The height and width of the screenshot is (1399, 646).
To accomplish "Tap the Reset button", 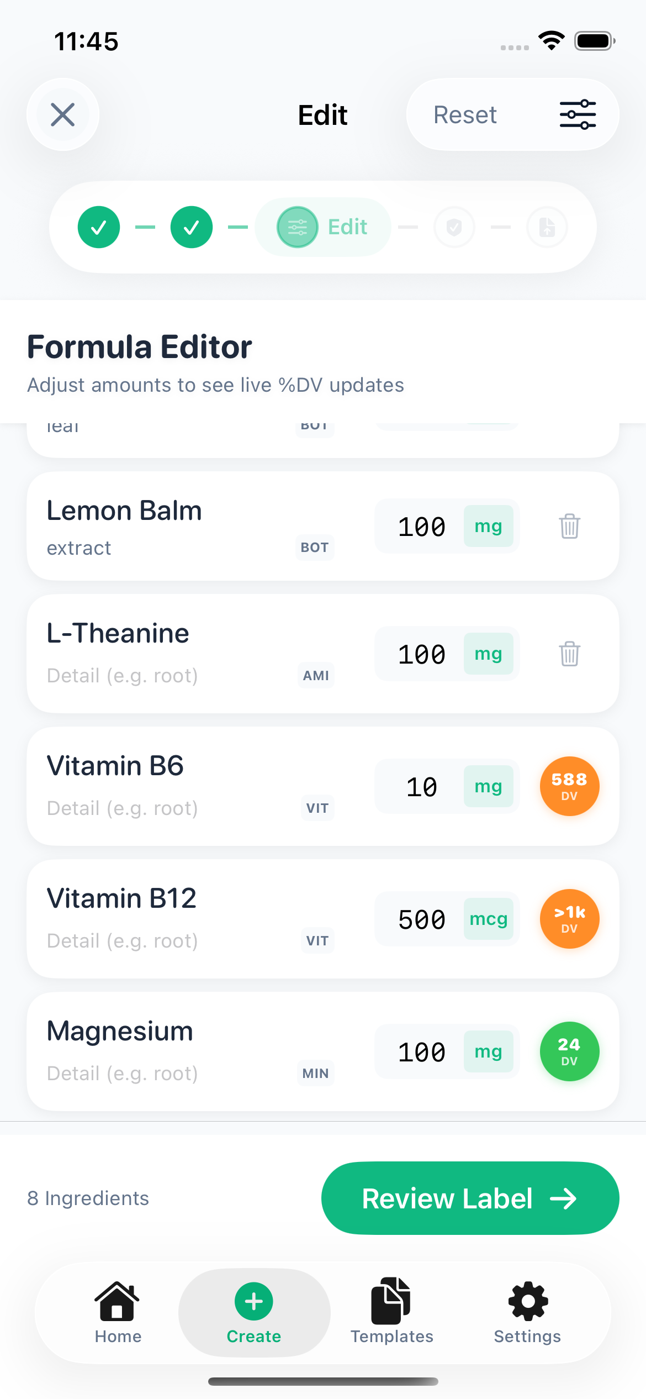I will tap(465, 115).
